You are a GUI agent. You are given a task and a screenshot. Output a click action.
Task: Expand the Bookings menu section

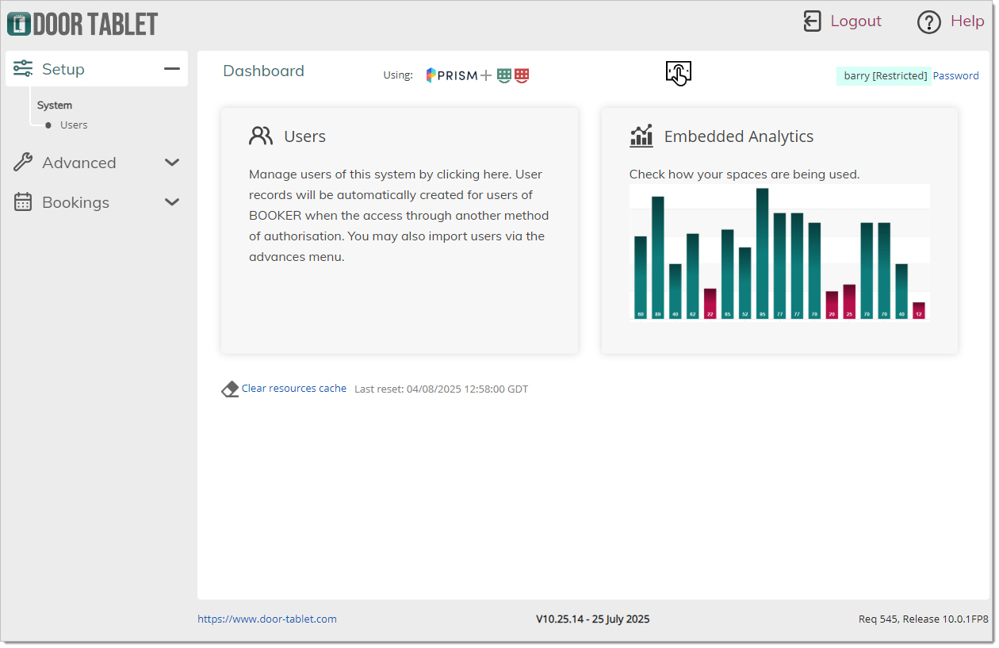point(172,202)
